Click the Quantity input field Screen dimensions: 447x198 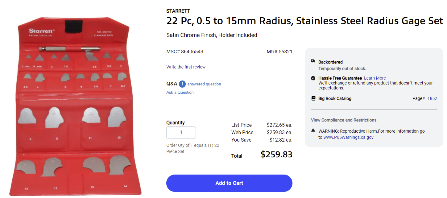click(181, 133)
